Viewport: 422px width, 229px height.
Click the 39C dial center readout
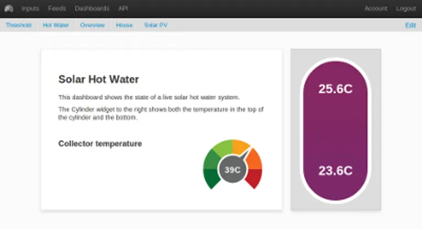233,170
